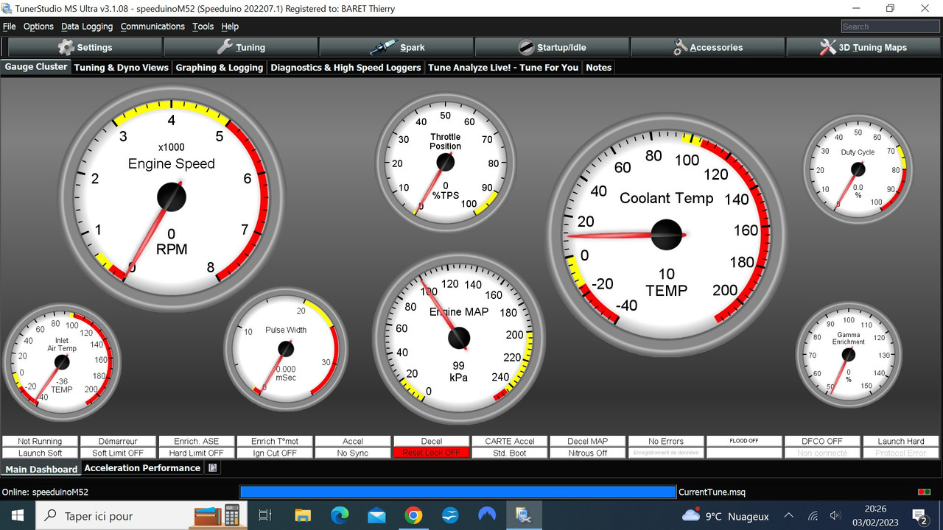The height and width of the screenshot is (530, 943).
Task: Open File Explorer from the taskbar
Action: coord(303,516)
